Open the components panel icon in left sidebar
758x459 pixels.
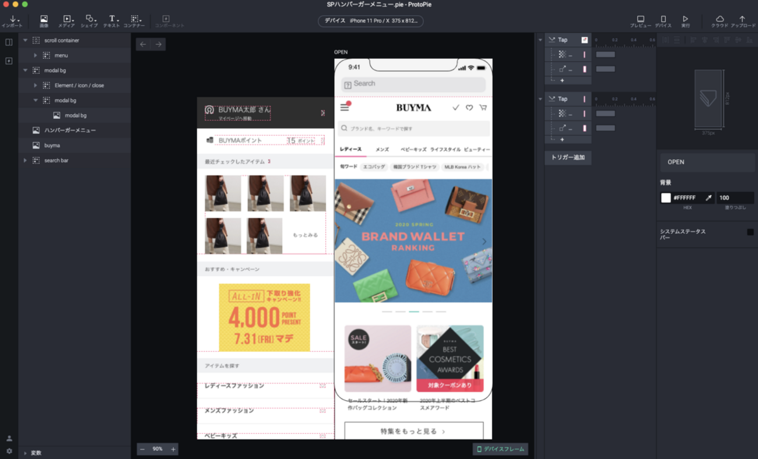click(x=9, y=61)
